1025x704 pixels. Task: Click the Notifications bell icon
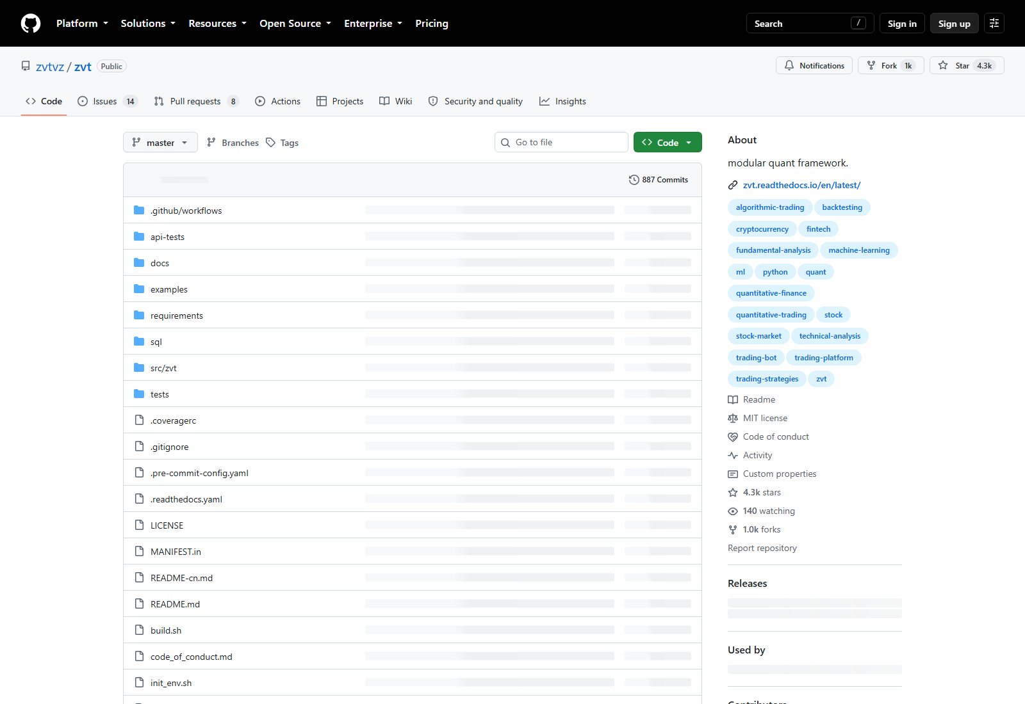(x=789, y=66)
